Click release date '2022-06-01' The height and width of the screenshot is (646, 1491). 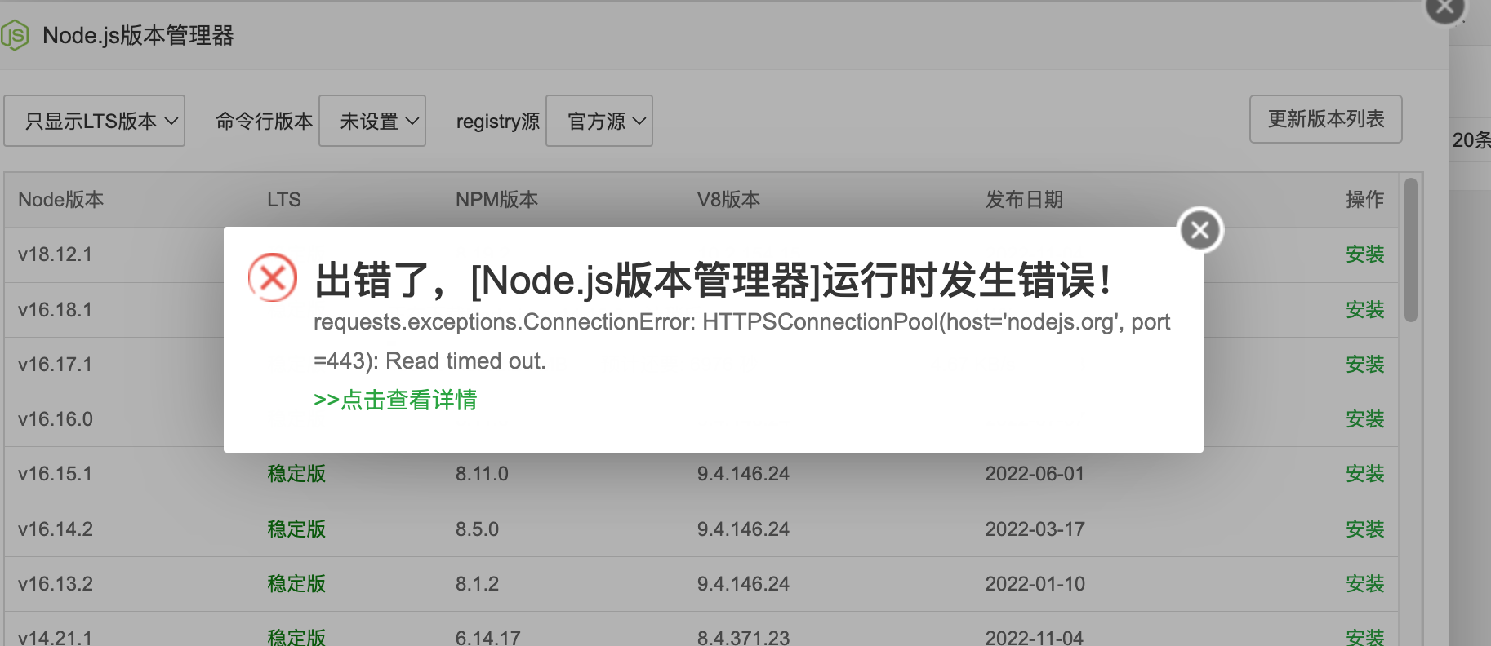click(x=1035, y=474)
